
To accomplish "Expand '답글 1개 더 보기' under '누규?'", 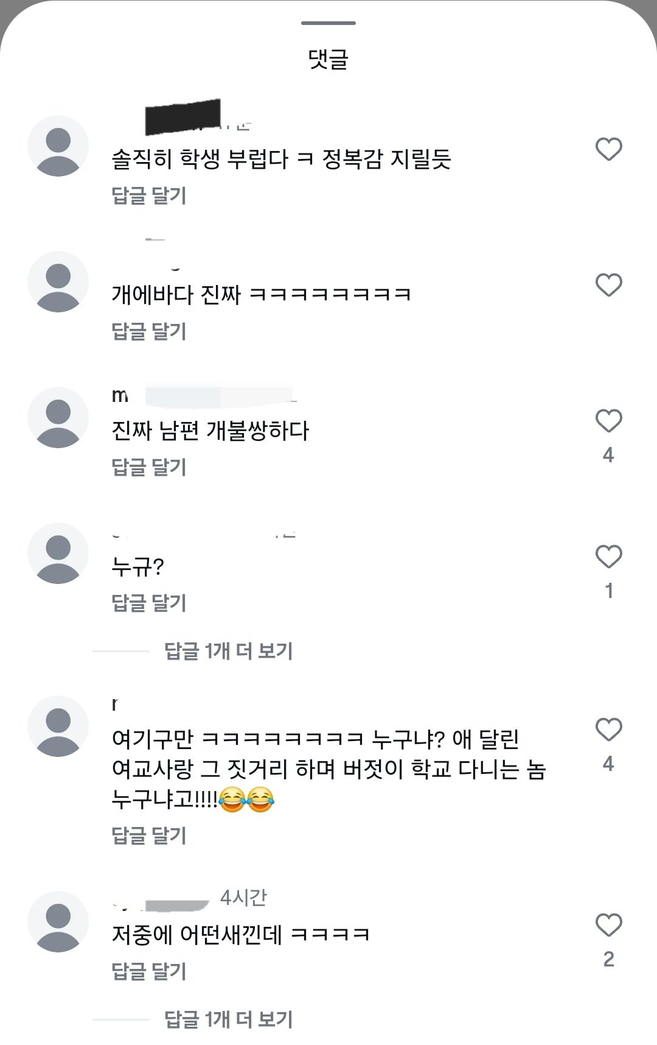I will click(x=228, y=651).
